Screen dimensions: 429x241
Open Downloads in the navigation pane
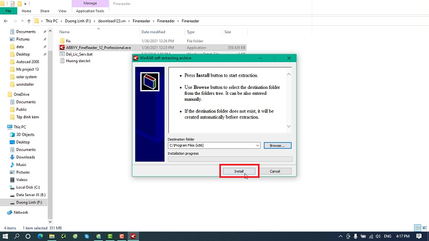point(25,157)
